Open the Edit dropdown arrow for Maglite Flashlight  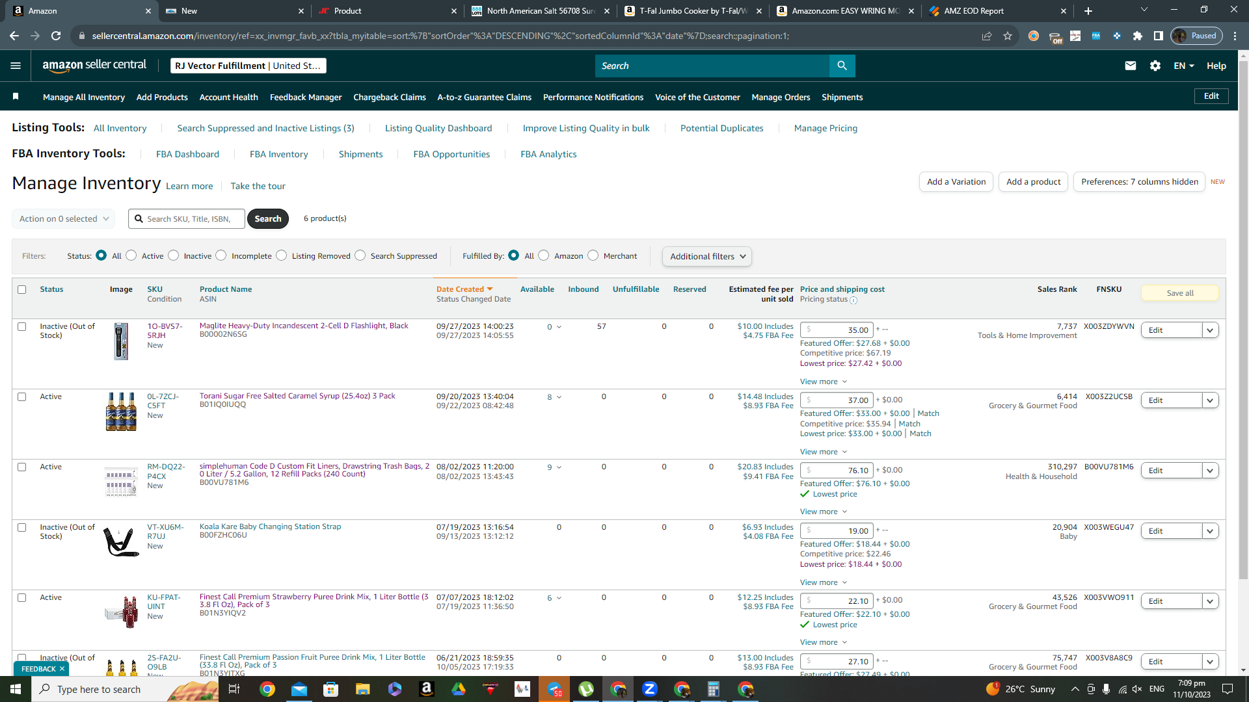1210,330
